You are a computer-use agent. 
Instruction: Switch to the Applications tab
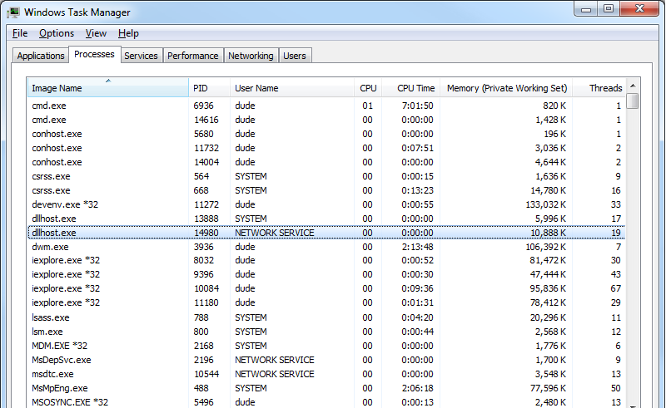(41, 56)
